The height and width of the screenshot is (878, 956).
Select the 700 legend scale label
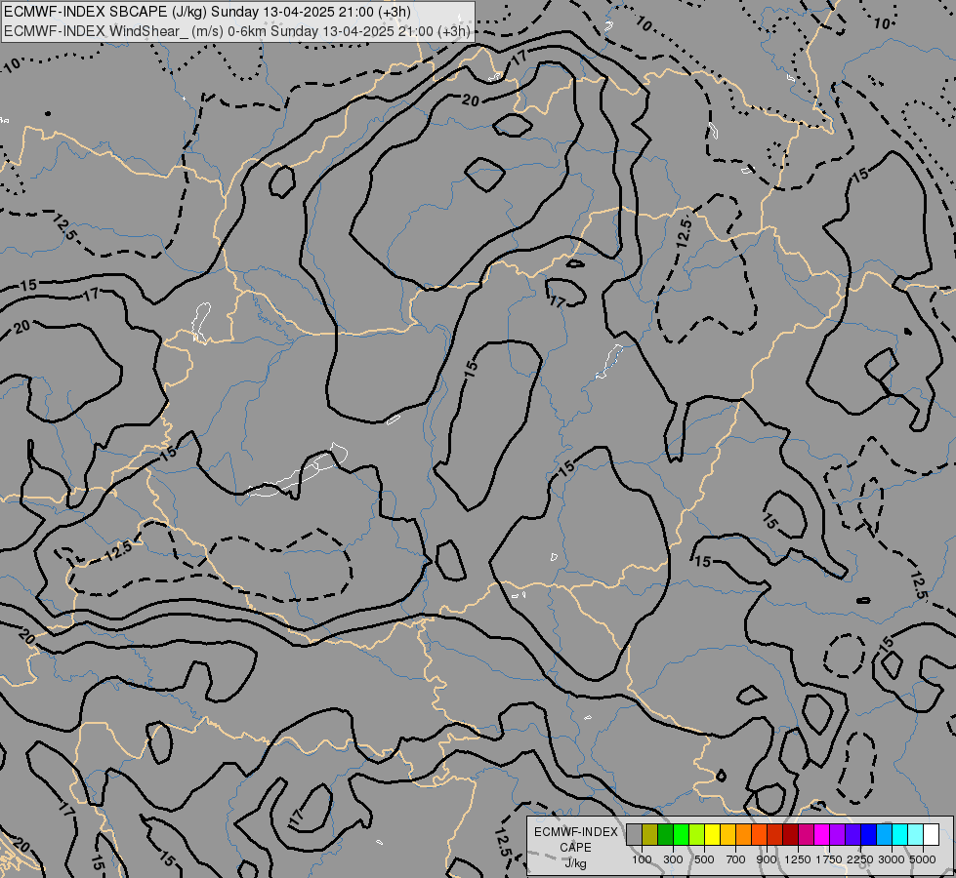[x=736, y=859]
